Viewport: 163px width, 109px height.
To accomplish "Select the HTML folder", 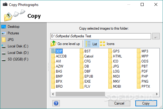I will pos(115,56).
